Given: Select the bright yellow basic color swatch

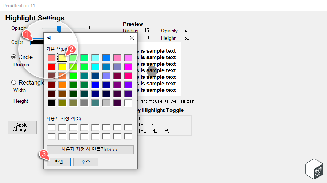Looking at the screenshot, I should pos(62,67).
